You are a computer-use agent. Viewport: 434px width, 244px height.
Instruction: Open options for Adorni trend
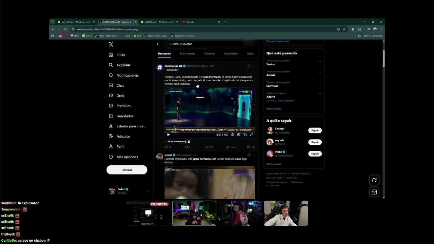[x=320, y=94]
